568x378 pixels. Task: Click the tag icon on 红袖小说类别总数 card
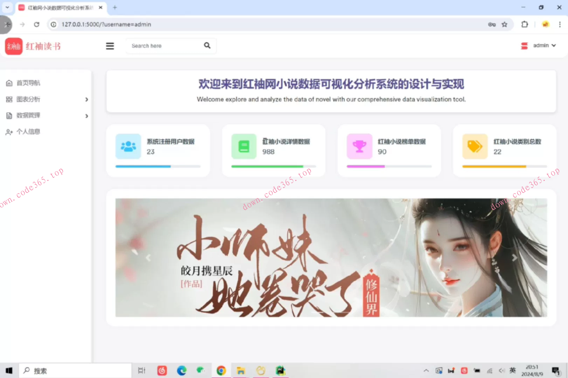(475, 146)
